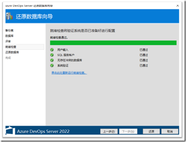Go to the 还原数据库 step in sidebar
This screenshot has width=186, height=142.
[x=12, y=52]
